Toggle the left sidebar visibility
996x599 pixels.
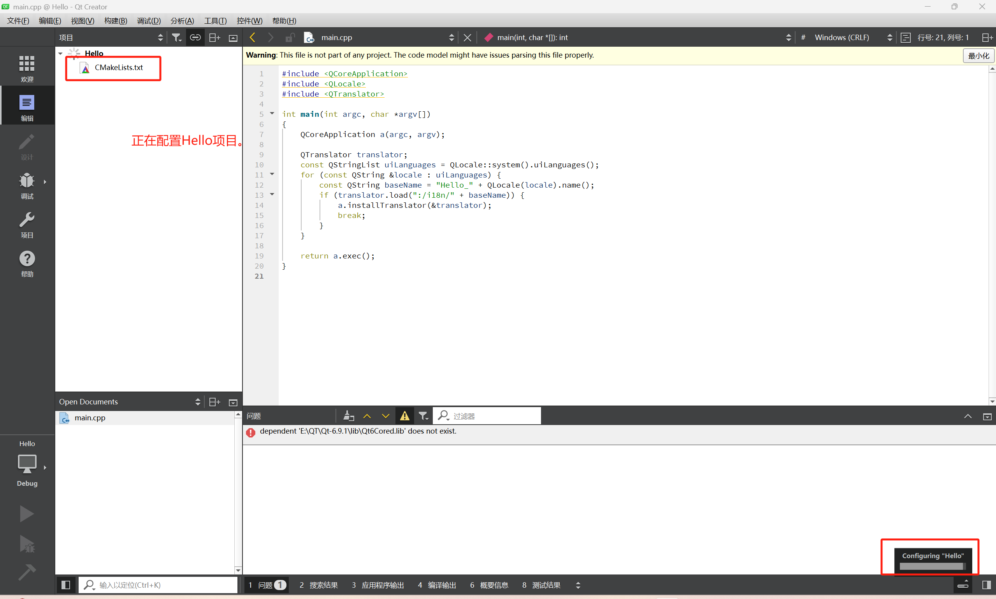[66, 585]
